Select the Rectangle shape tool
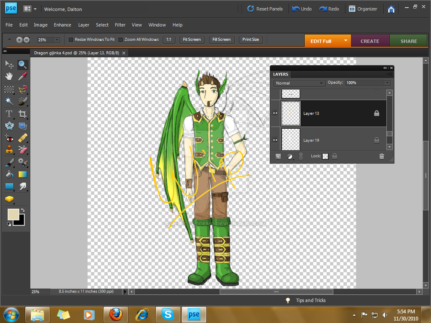The height and width of the screenshot is (323, 431). pos(9,187)
